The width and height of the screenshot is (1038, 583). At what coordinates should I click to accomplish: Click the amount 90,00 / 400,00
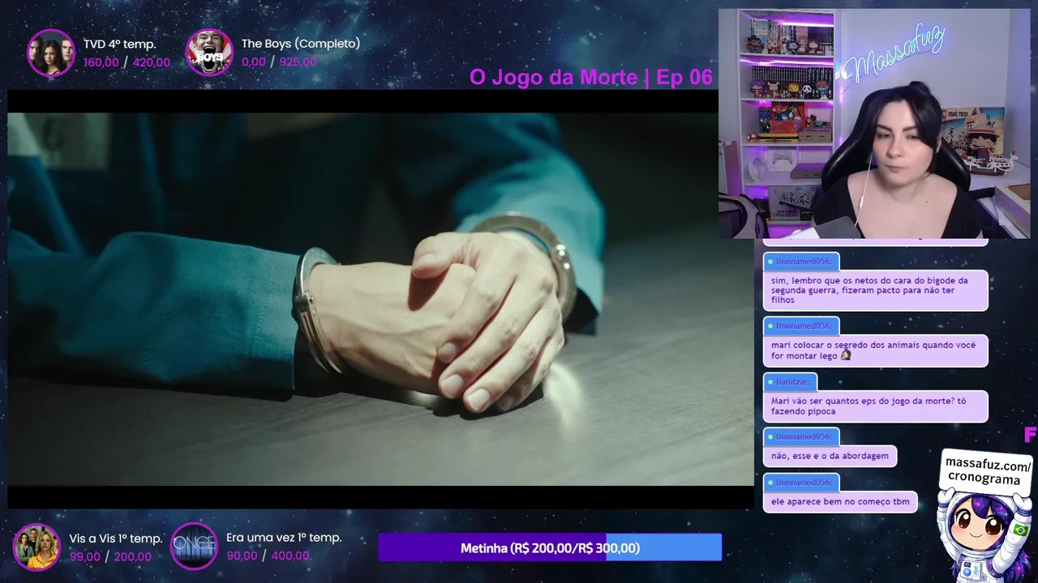(268, 555)
